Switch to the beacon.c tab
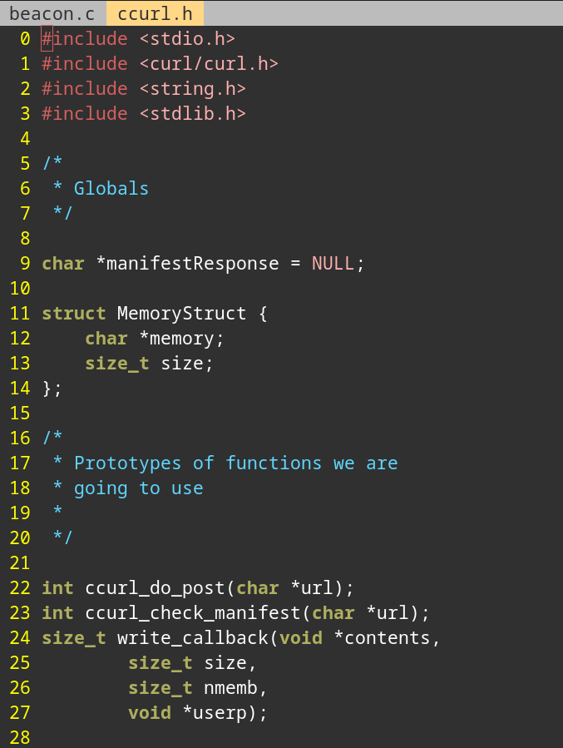 pyautogui.click(x=52, y=13)
